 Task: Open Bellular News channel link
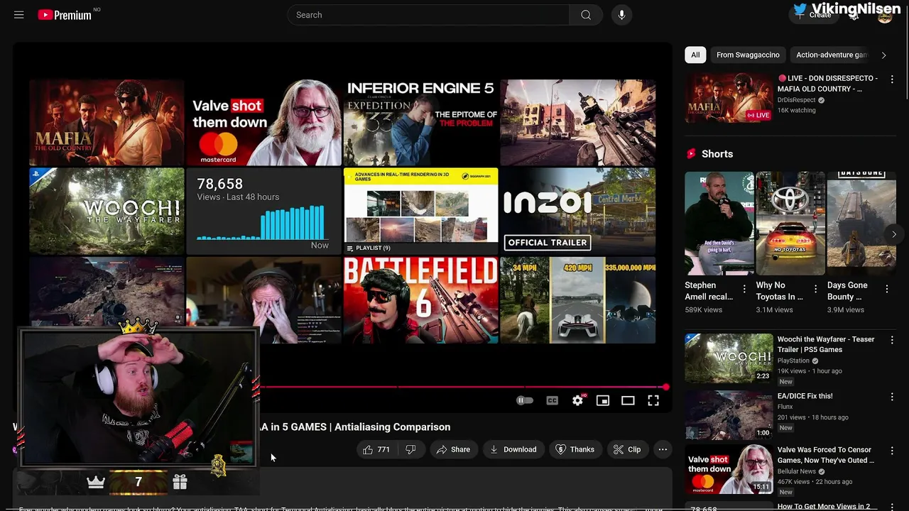point(796,471)
